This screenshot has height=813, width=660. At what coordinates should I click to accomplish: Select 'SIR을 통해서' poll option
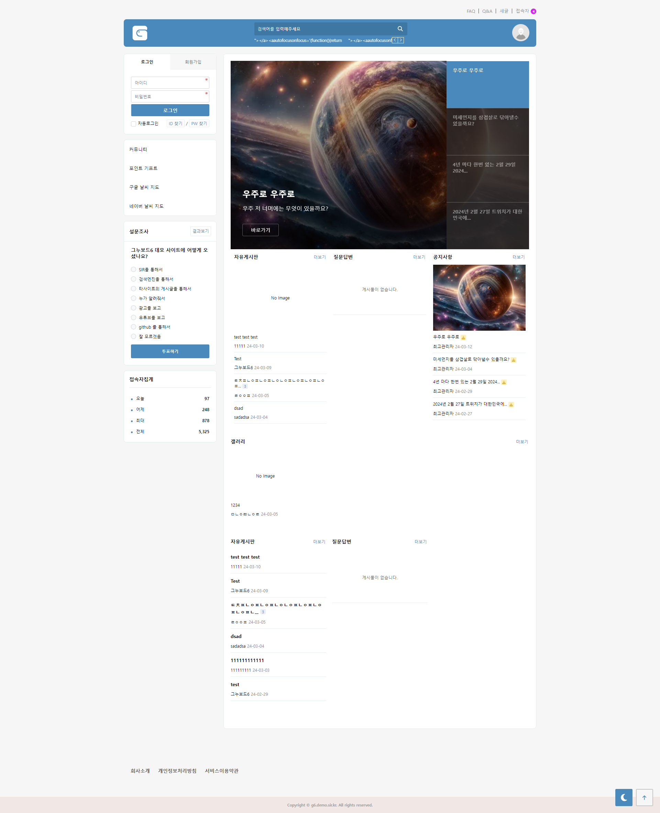coord(133,270)
